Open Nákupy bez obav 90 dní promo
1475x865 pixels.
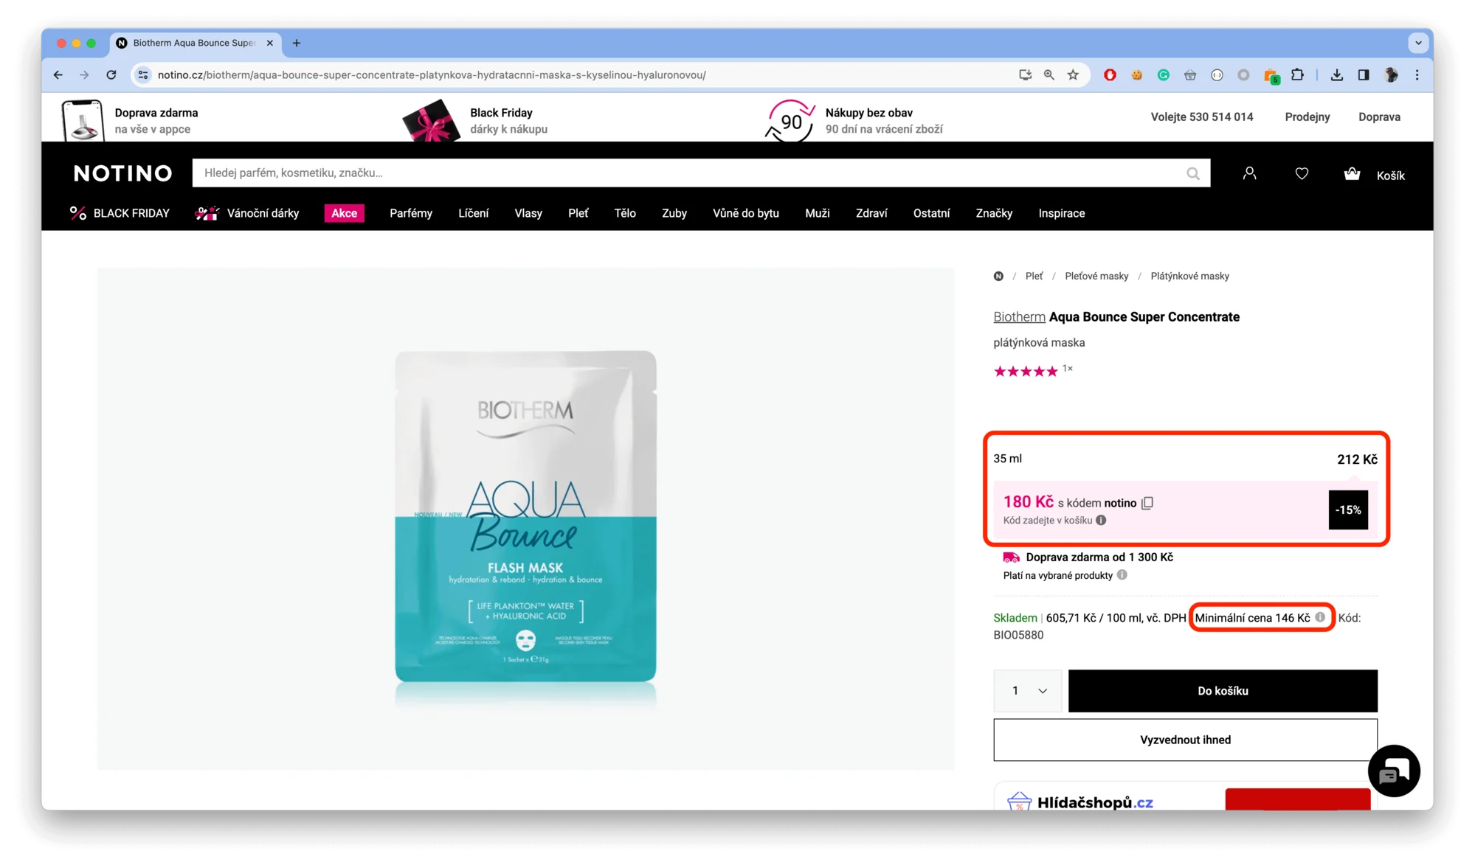pos(854,120)
